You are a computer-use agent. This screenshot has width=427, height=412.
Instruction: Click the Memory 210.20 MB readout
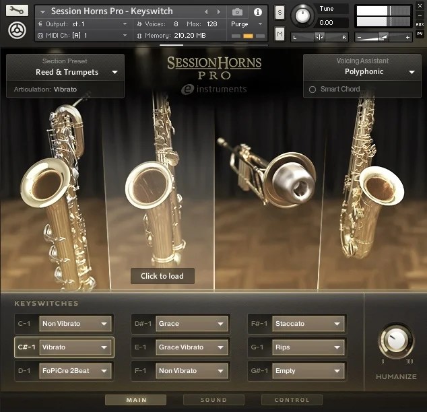tap(190, 36)
